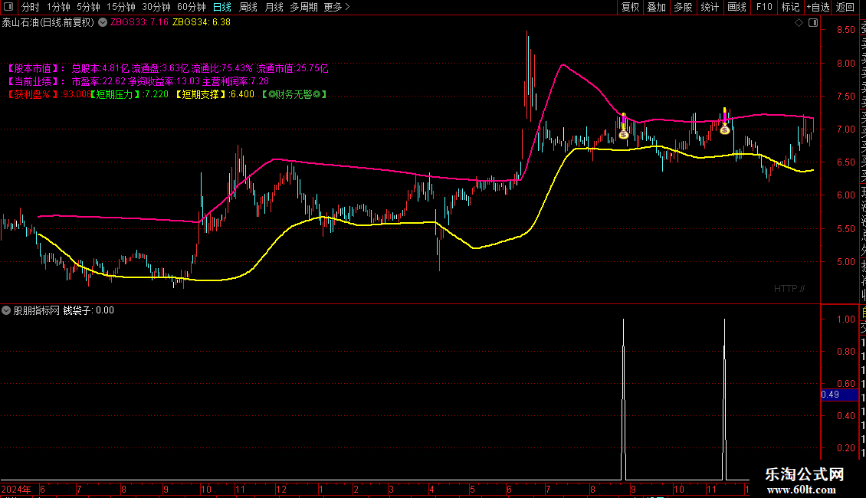Viewport: 866px width, 498px height.
Task: Switch to 分时 intraday view
Action: 31,7
